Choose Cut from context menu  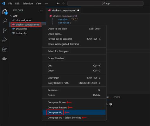tap(74, 66)
